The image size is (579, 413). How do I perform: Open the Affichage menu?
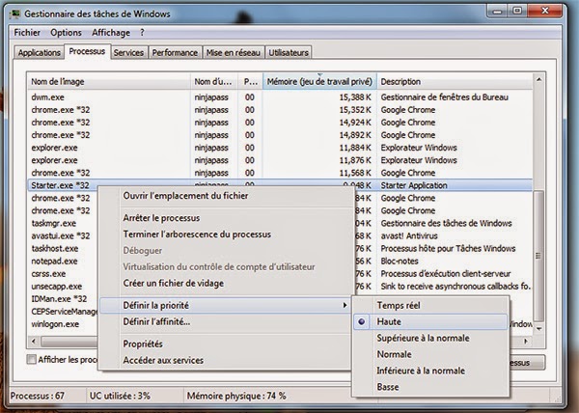coord(111,33)
